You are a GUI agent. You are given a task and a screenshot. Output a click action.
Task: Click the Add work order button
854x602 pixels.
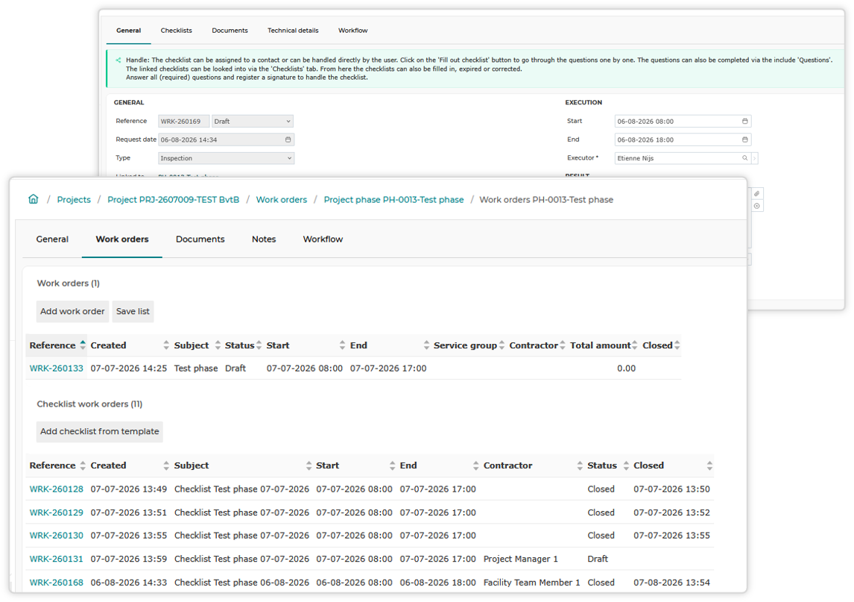click(72, 311)
